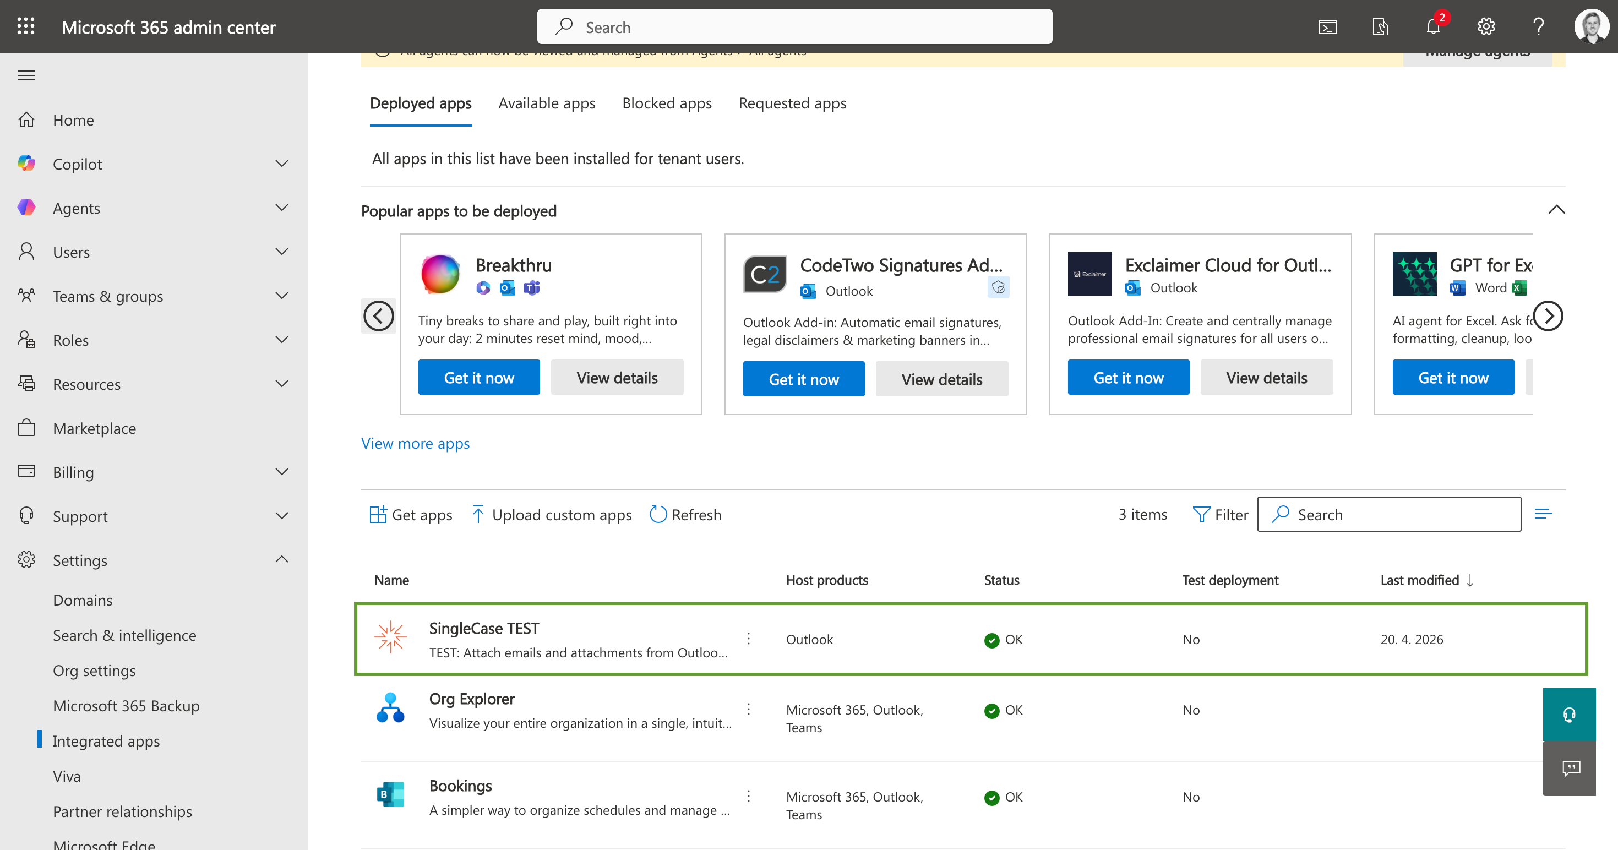The image size is (1618, 850).
Task: Click Get it now for Breakthru
Action: coord(478,377)
